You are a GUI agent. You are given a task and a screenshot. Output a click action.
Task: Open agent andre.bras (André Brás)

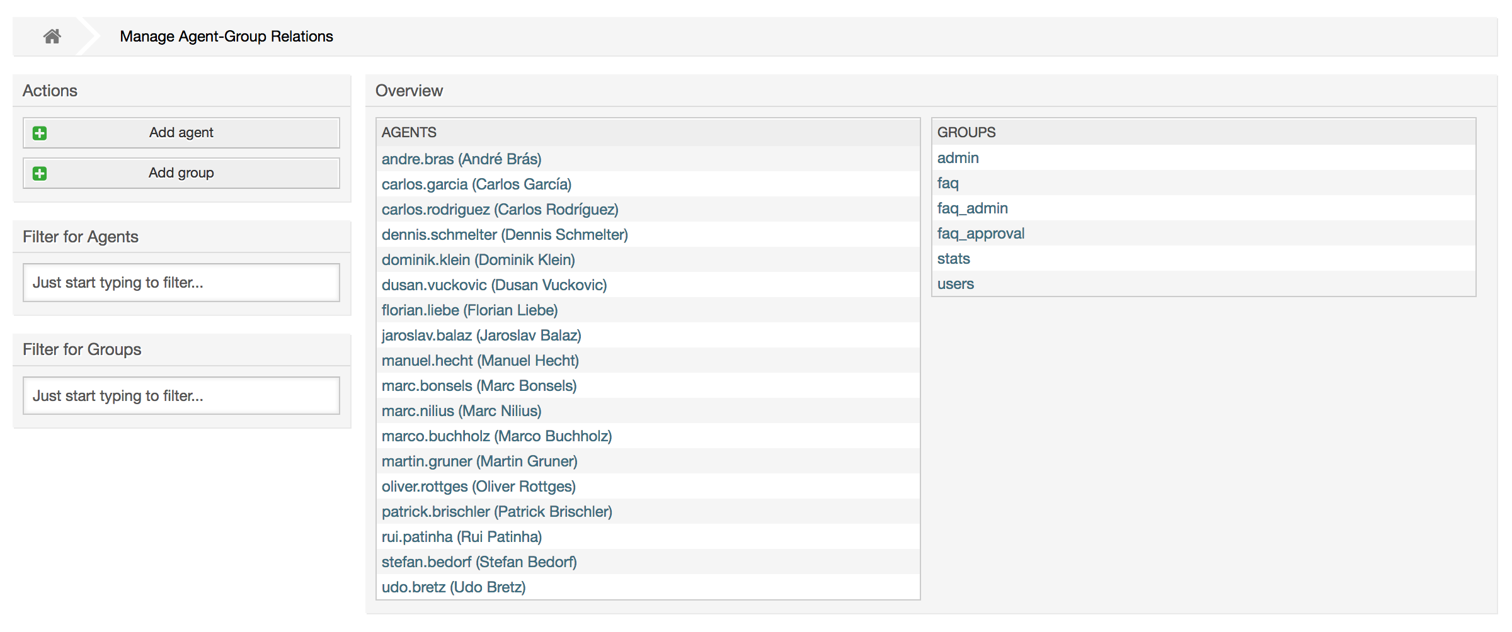click(x=461, y=159)
